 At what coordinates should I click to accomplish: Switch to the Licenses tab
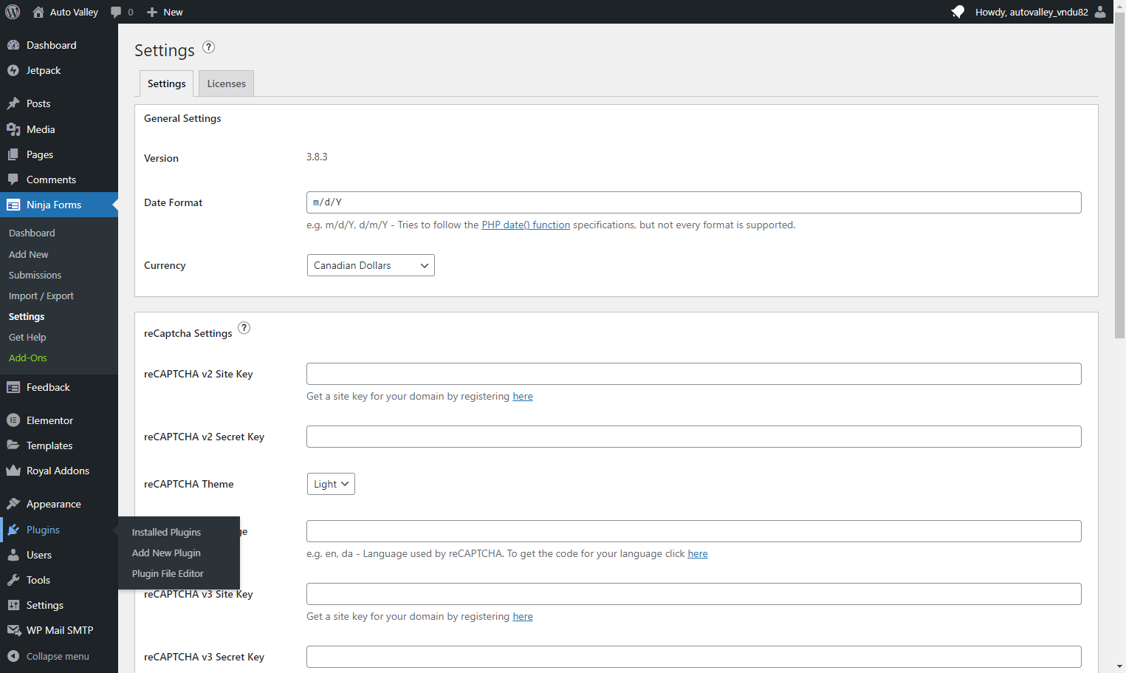point(227,83)
